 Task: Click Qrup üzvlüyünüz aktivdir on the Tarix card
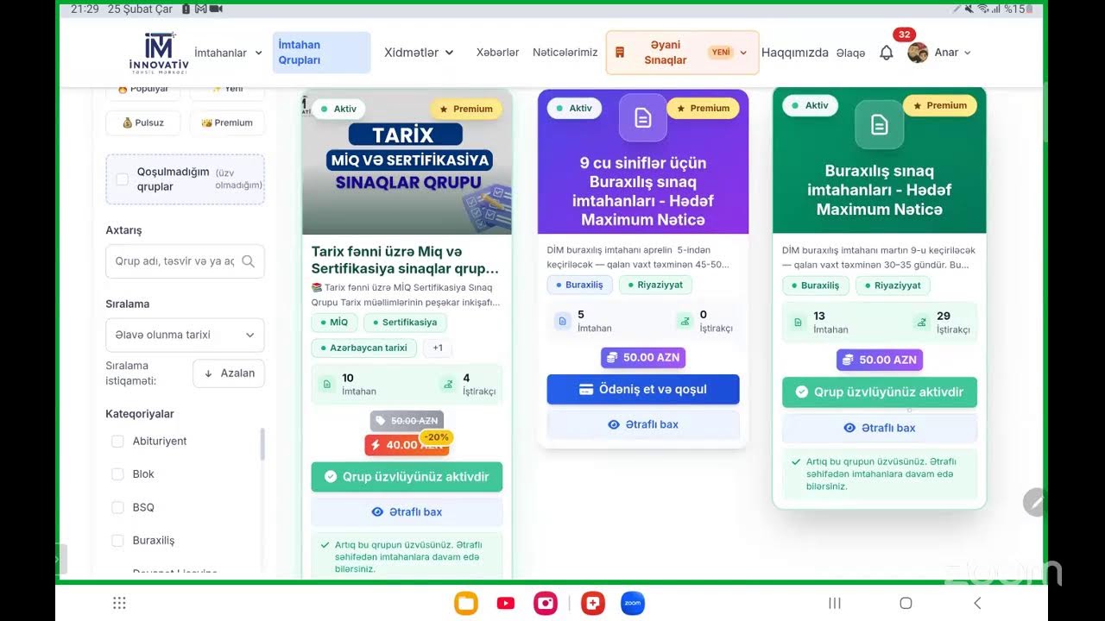click(x=407, y=477)
